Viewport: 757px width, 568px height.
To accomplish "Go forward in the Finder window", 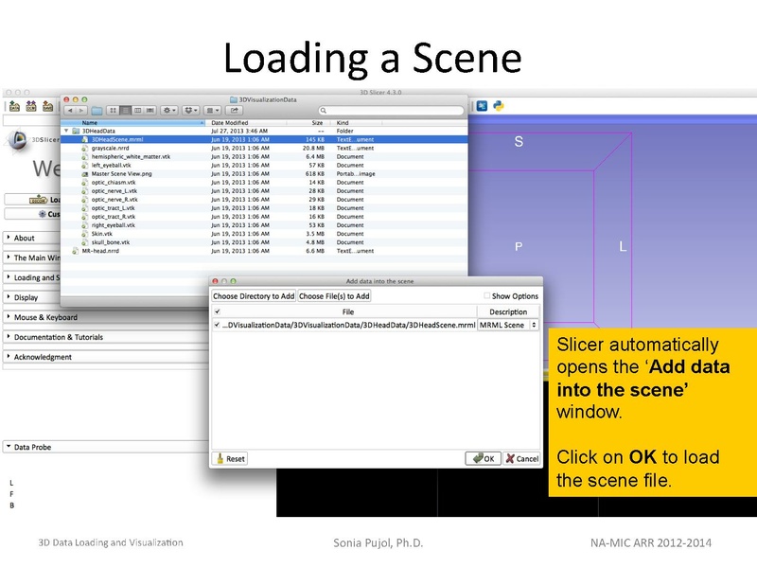I will [81, 111].
